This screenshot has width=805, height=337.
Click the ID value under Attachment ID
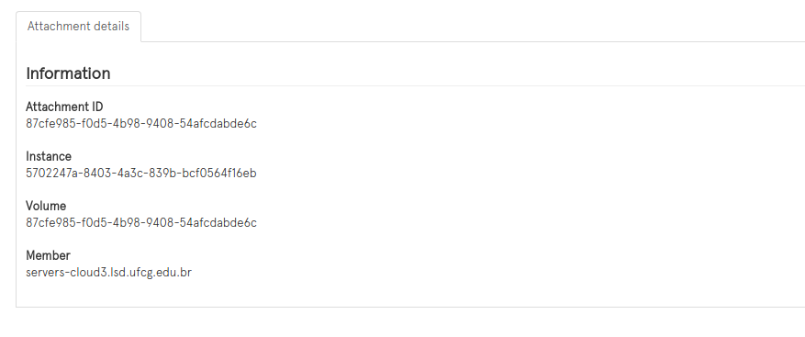tap(141, 123)
